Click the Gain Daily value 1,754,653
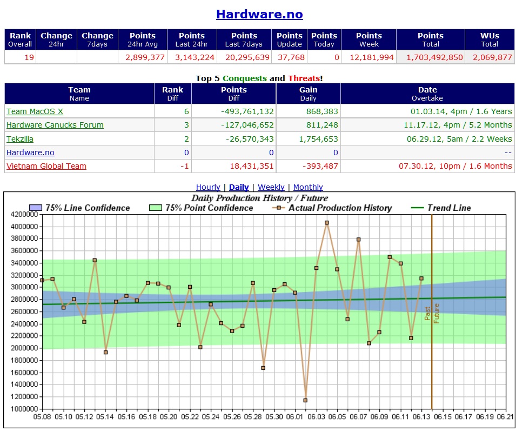 click(x=318, y=139)
